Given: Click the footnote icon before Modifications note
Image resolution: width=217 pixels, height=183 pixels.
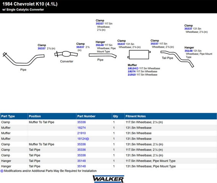Looking at the screenshot, I should pyautogui.click(x=2, y=171).
